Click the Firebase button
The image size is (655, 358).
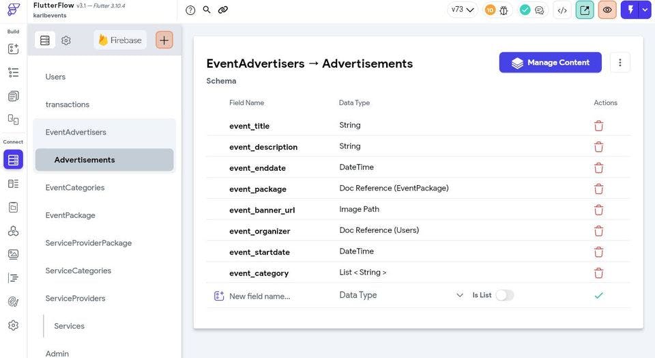[120, 40]
